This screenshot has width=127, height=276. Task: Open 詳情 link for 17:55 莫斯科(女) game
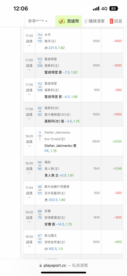point(29,115)
